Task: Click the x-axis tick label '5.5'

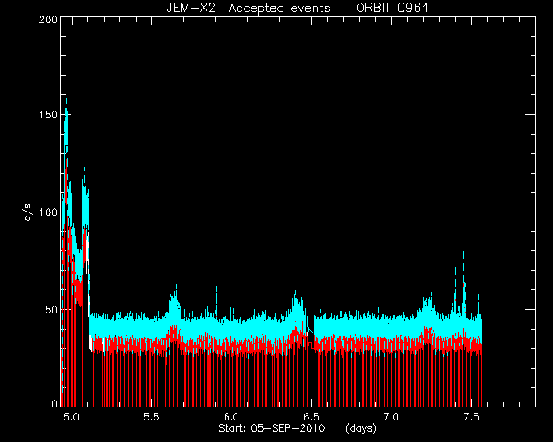Action: [151, 417]
